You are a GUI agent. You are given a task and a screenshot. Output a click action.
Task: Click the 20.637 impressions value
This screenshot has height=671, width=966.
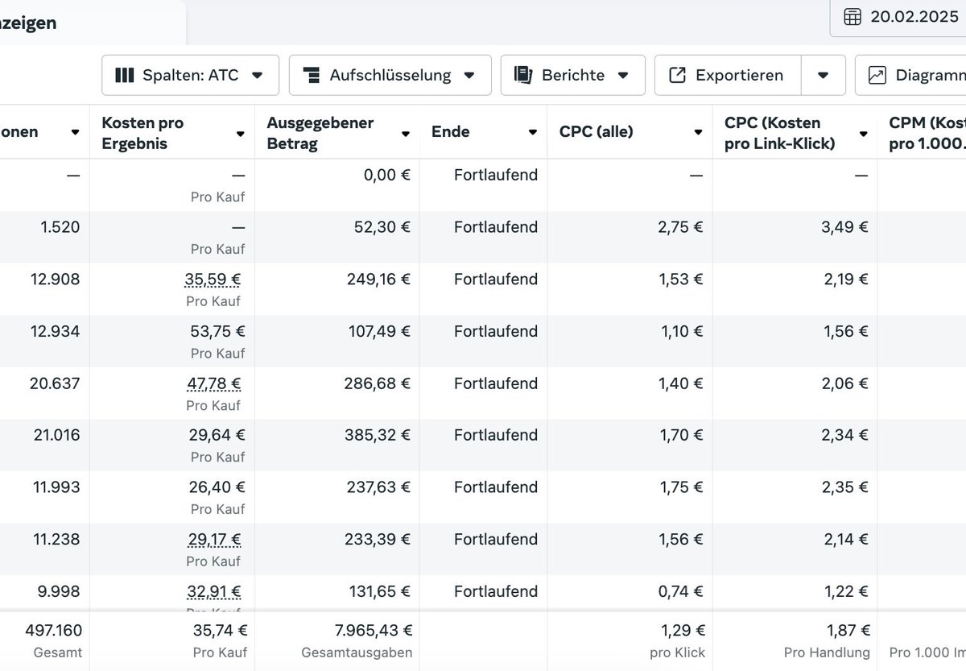pyautogui.click(x=55, y=383)
